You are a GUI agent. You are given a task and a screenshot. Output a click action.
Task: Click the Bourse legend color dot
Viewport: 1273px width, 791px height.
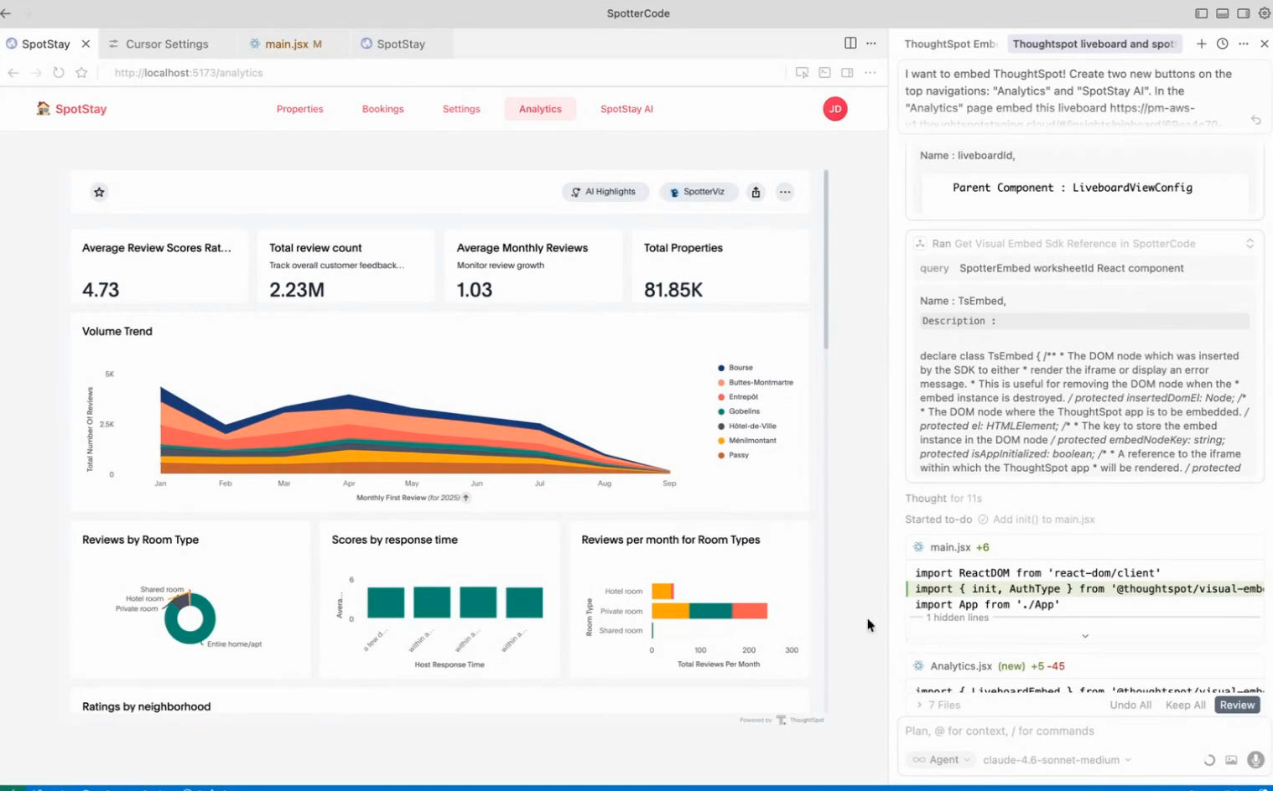coord(721,368)
